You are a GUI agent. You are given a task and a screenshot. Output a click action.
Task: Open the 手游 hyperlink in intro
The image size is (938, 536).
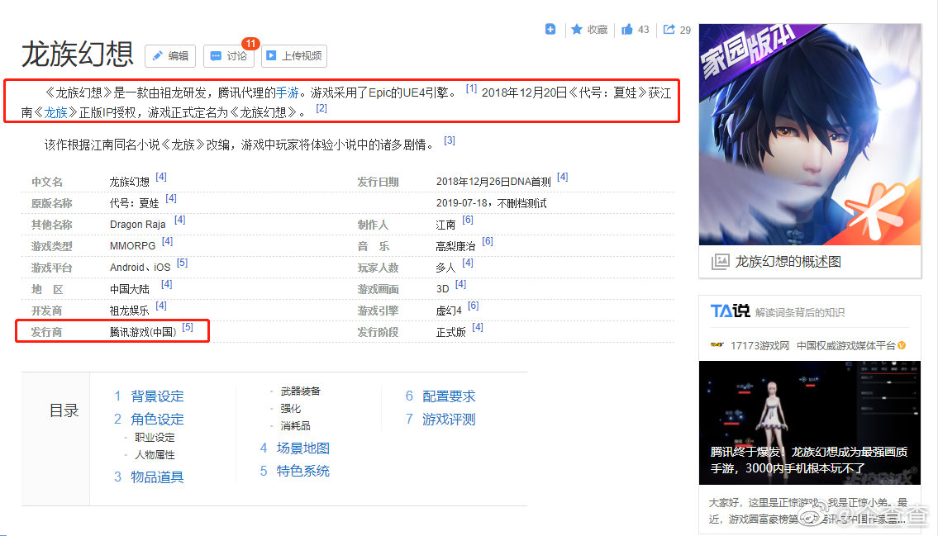[287, 92]
